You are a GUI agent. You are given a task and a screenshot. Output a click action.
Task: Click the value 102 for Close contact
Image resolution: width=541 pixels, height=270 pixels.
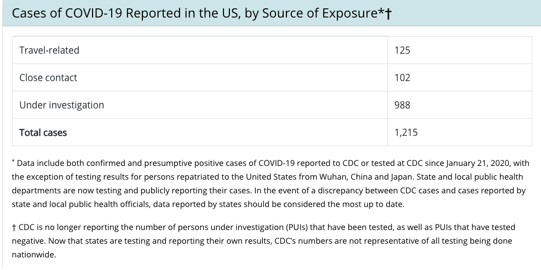402,78
